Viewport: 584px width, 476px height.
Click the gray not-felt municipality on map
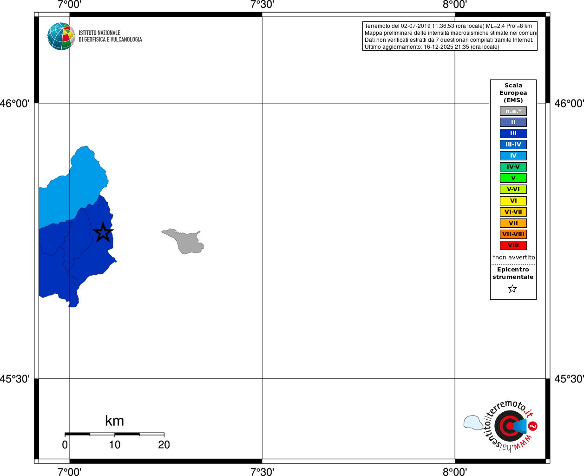click(x=187, y=242)
